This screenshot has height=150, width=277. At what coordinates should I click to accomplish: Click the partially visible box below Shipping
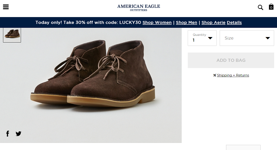[x=243, y=147]
